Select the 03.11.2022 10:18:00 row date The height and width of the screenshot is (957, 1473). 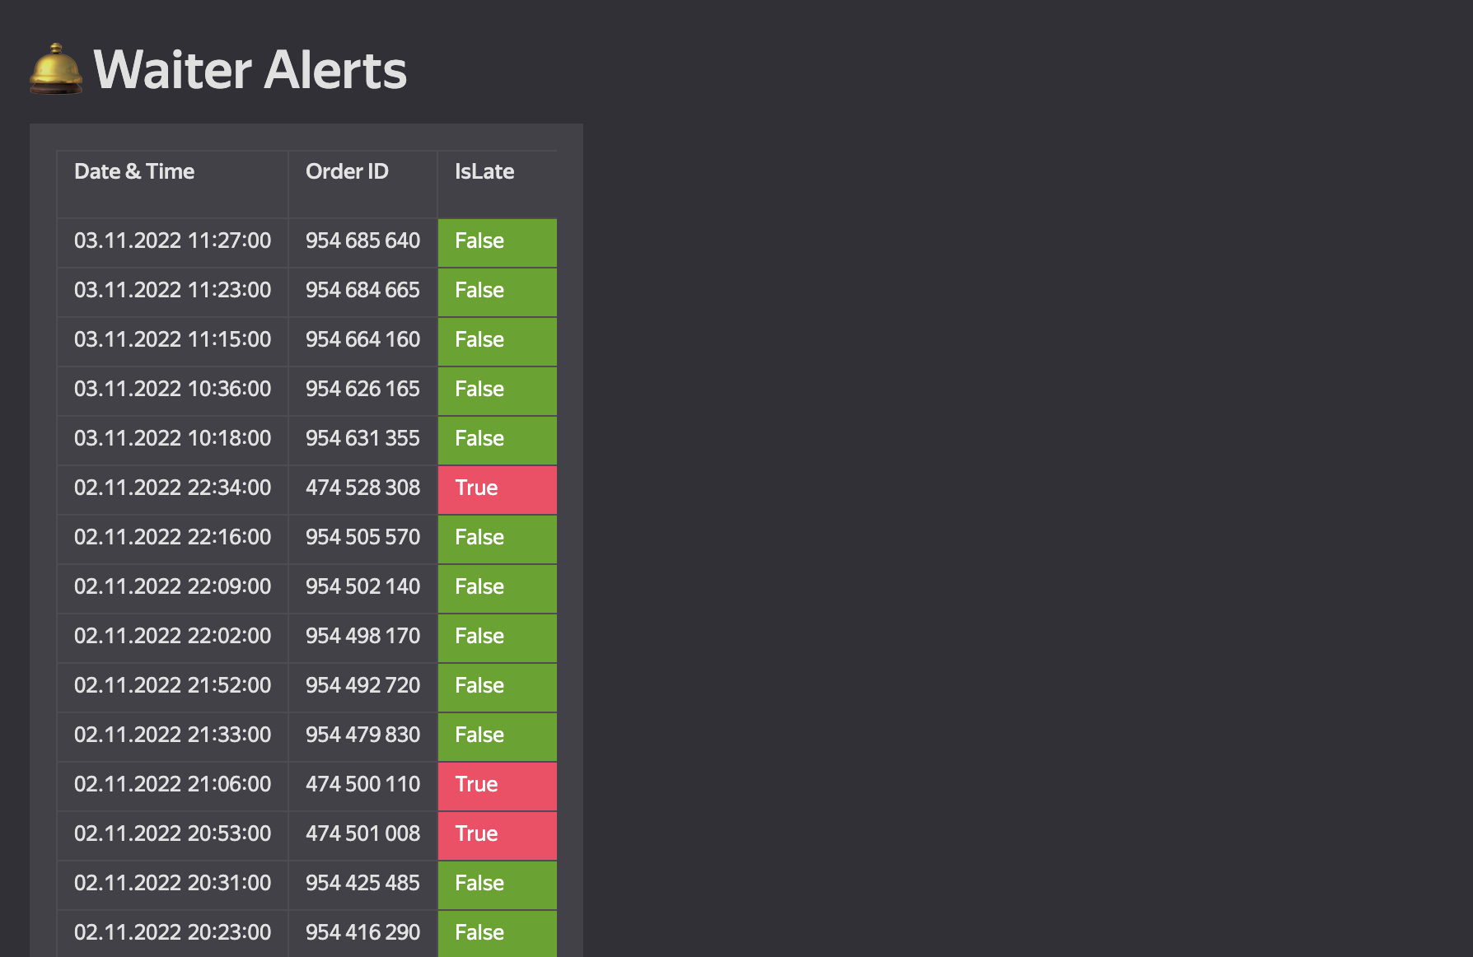172,439
